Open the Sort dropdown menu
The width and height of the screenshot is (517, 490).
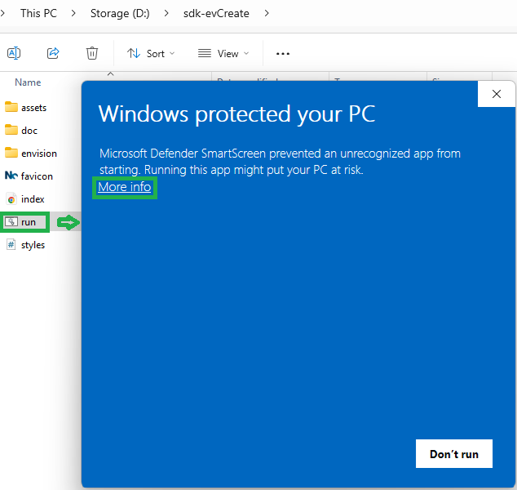coord(151,53)
